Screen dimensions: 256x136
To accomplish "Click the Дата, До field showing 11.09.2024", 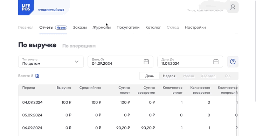I will (190, 62).
